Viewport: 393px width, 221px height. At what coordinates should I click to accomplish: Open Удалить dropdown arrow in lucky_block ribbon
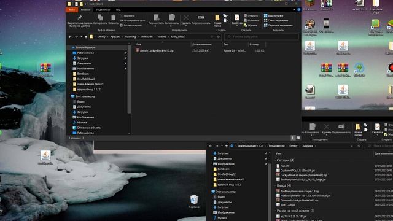click(186, 26)
